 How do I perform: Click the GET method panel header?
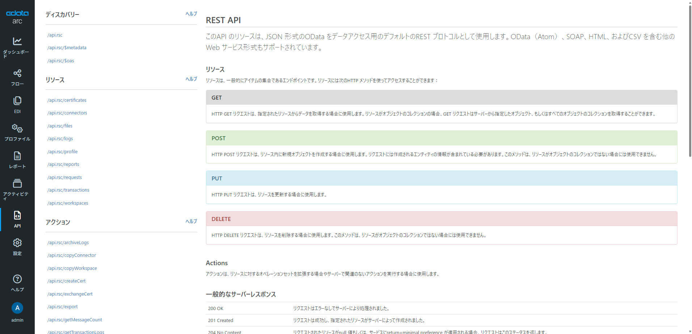[441, 98]
